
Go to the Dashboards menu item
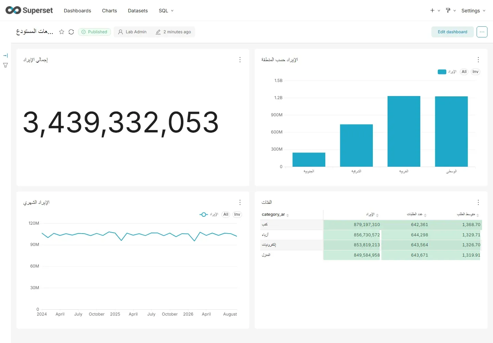[x=77, y=11]
